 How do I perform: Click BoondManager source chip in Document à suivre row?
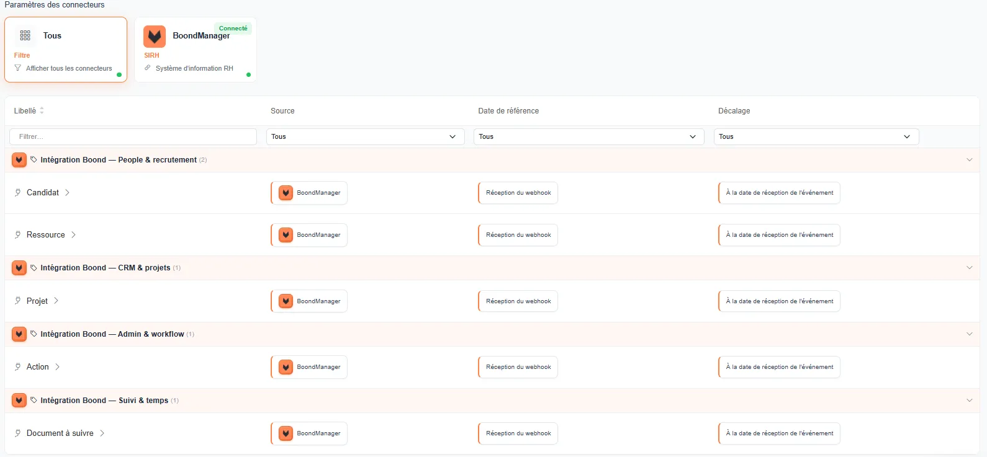[x=309, y=433]
